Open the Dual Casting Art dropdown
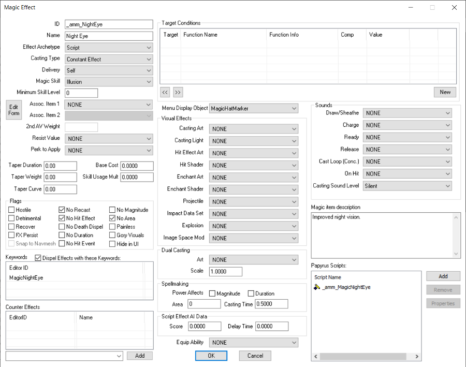Image resolution: width=466 pixels, height=367 pixels. pyautogui.click(x=254, y=260)
